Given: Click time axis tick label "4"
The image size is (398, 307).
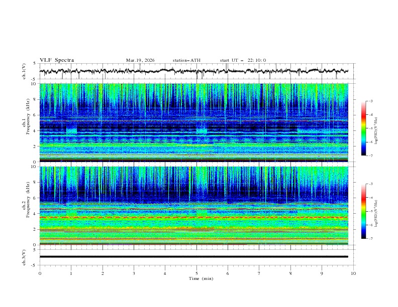Looking at the screenshot, I should [x=165, y=273].
